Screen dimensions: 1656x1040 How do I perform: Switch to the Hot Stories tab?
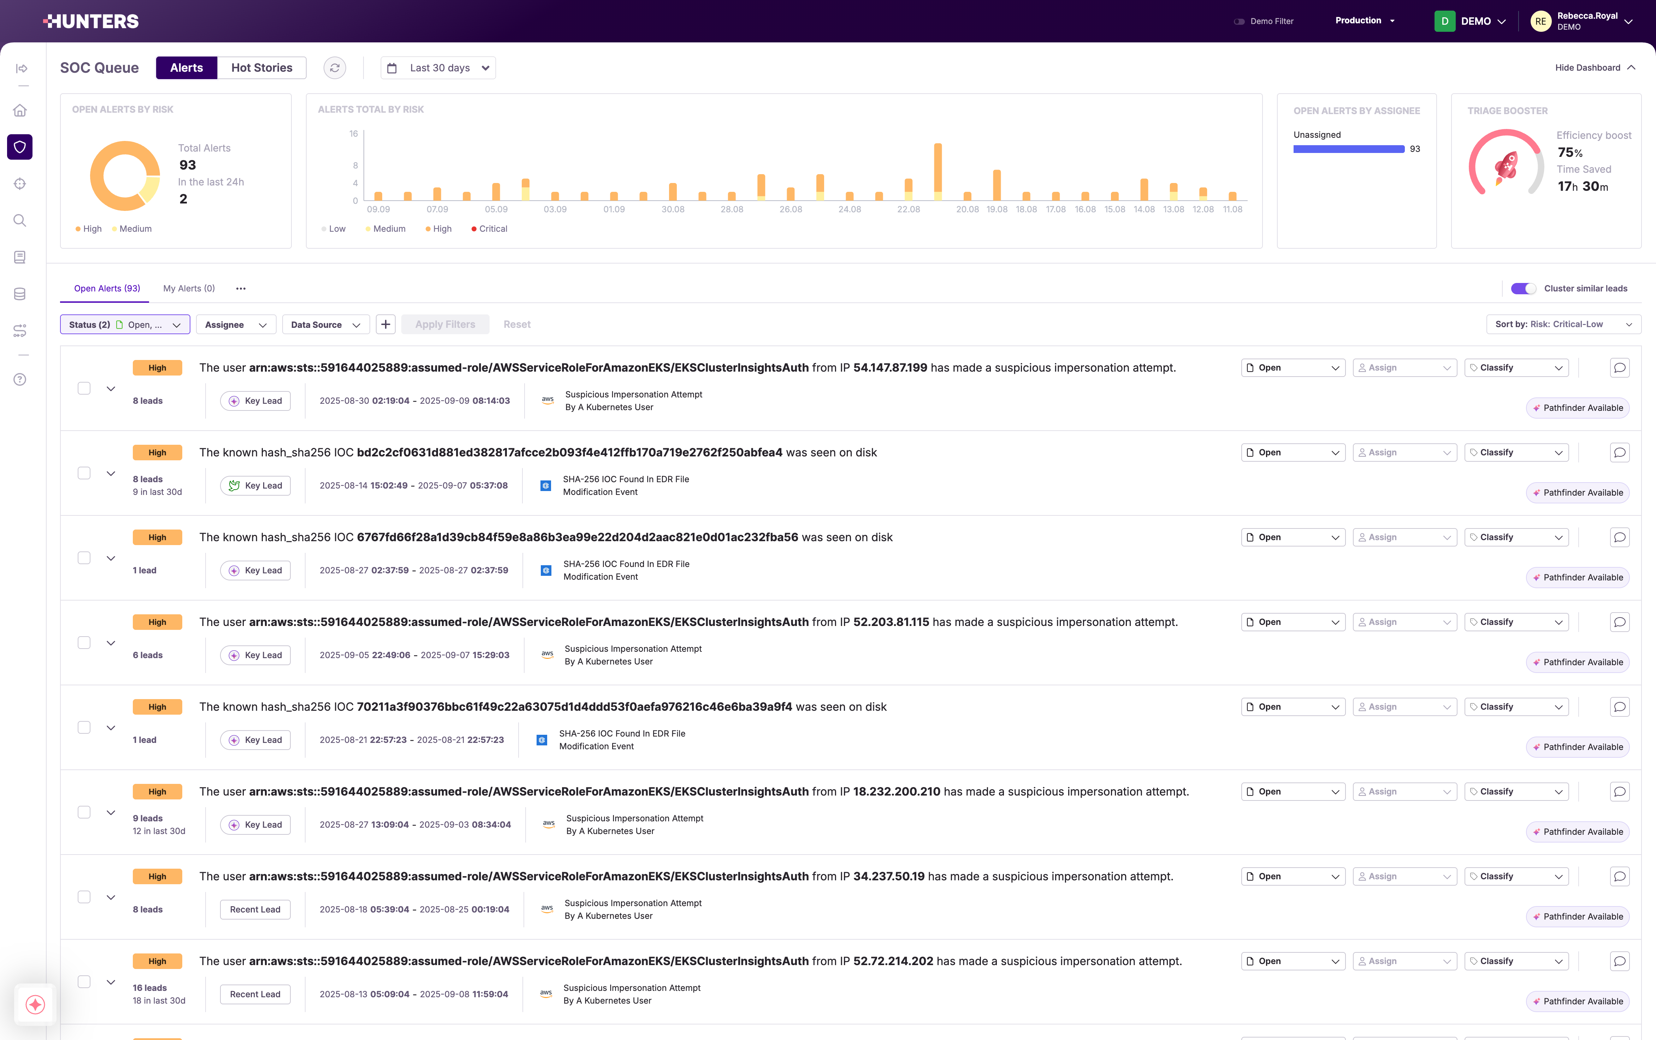click(261, 67)
